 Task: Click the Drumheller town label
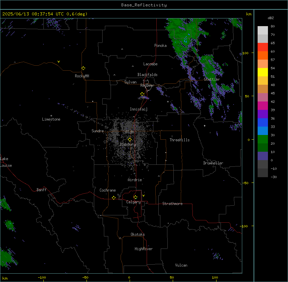tap(213, 163)
